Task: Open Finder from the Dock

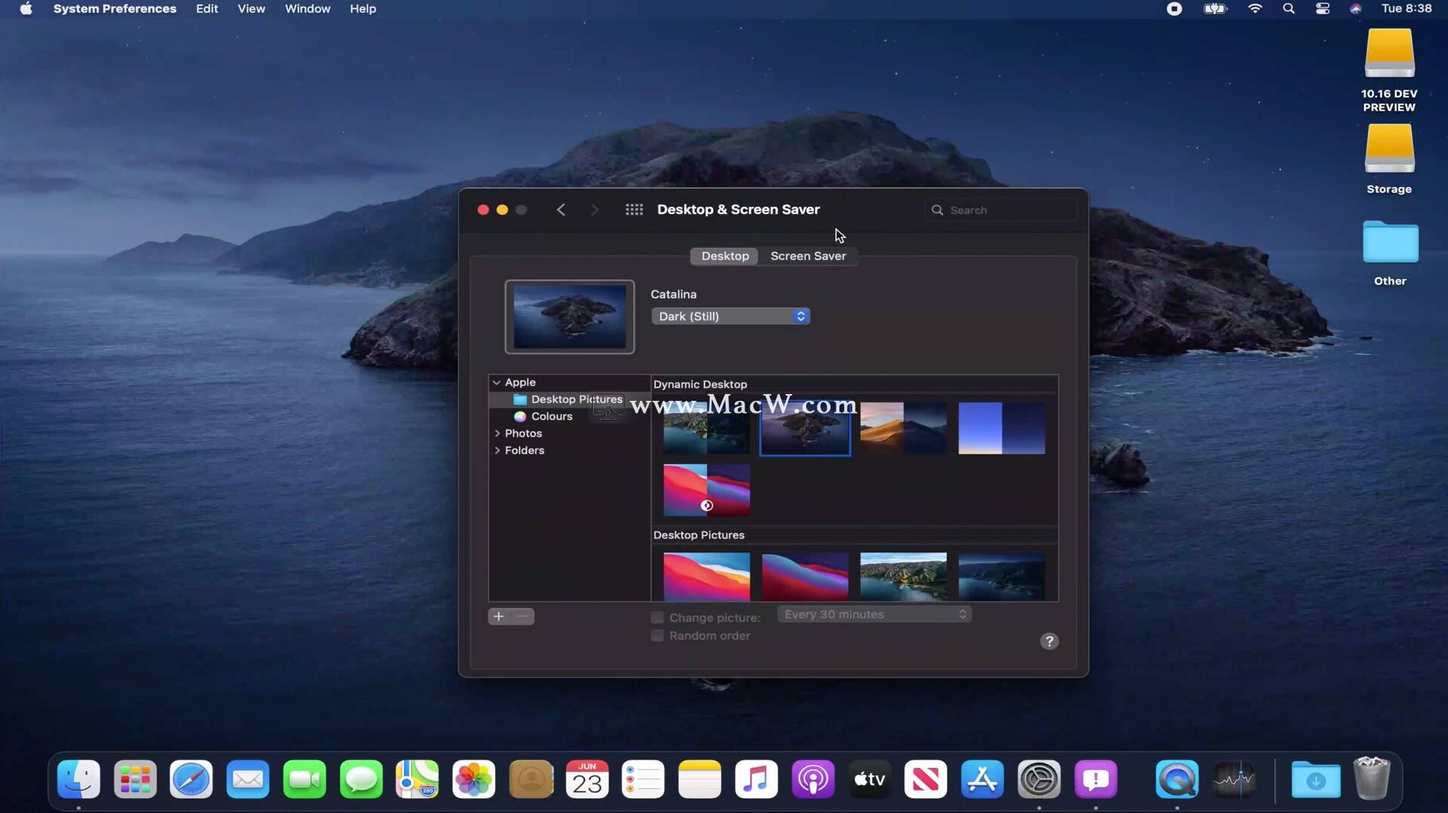Action: [78, 779]
